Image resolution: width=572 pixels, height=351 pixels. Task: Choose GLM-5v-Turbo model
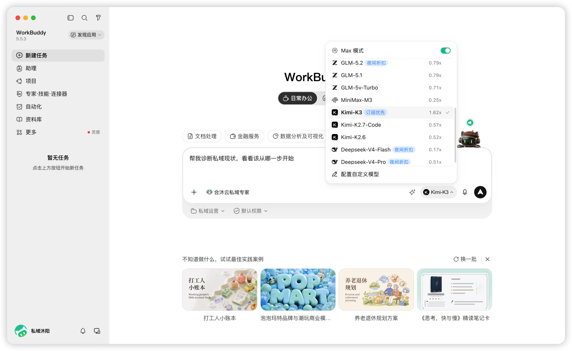click(x=391, y=88)
